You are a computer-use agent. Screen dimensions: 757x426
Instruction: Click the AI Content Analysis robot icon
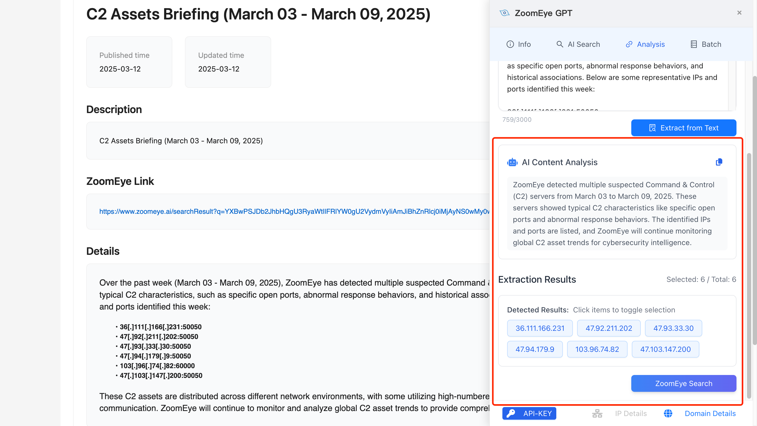(512, 162)
